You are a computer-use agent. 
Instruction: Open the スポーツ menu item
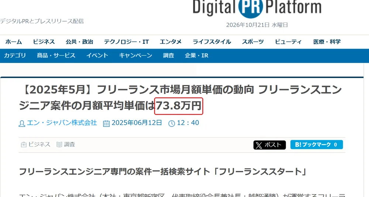[x=253, y=42]
